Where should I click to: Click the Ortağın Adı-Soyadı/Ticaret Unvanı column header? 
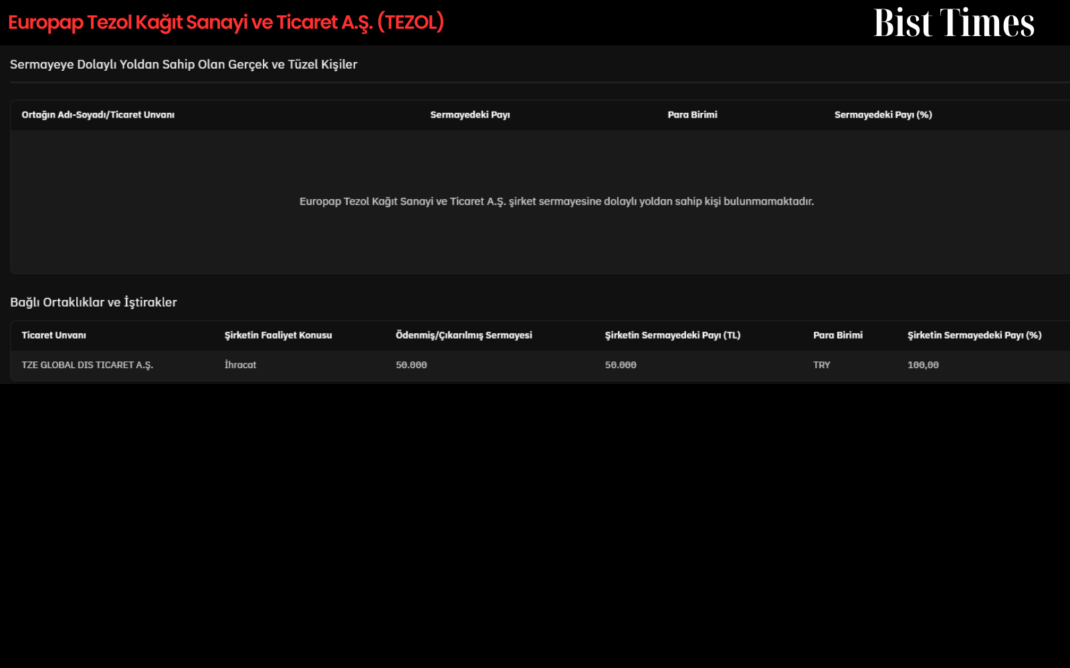[98, 115]
